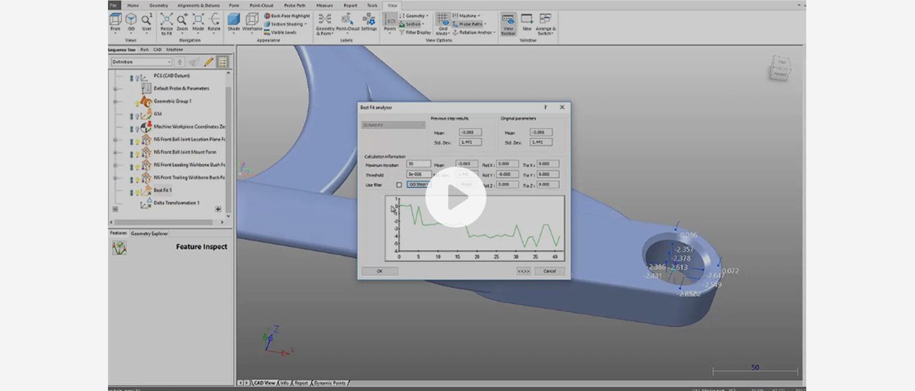Play the video with center play button

(456, 197)
